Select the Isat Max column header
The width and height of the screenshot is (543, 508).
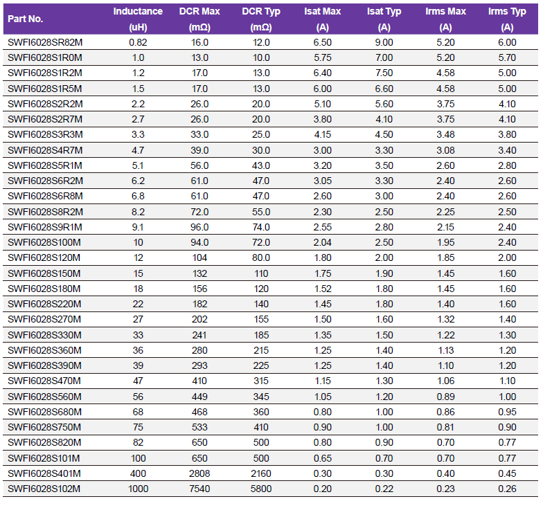322,19
